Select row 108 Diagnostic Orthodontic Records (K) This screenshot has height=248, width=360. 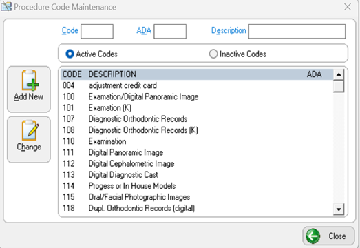[197, 130]
